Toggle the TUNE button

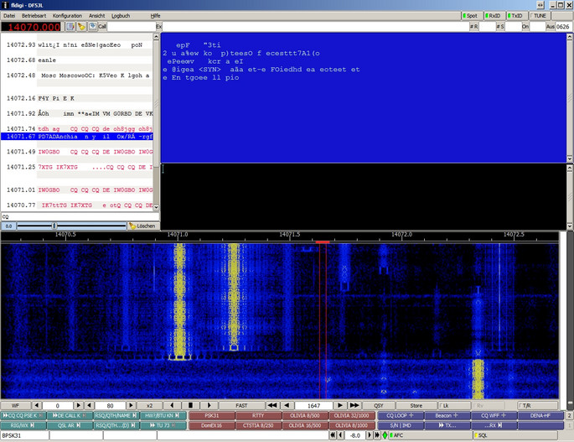pyautogui.click(x=540, y=16)
